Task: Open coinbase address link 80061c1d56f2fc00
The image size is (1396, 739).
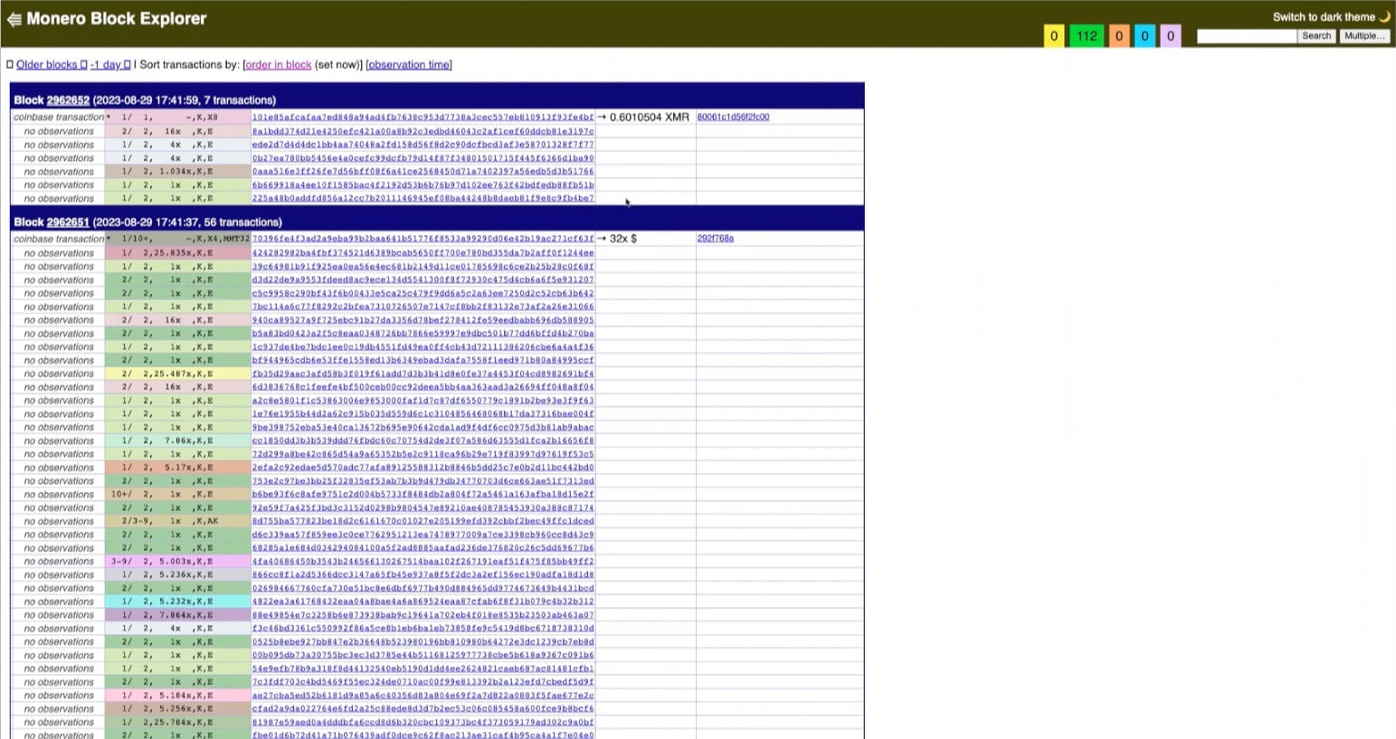Action: 733,117
